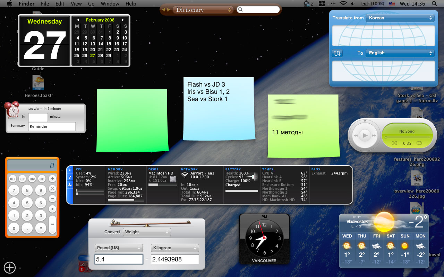Toggle repeat in the iTunes widget
444x277 pixels.
pos(419,143)
